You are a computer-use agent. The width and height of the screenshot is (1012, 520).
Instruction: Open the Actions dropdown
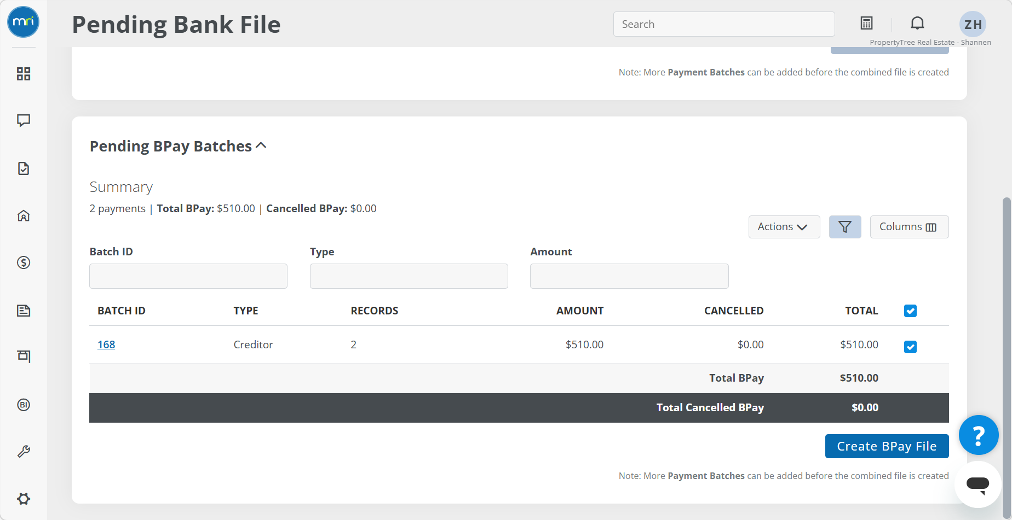coord(784,227)
